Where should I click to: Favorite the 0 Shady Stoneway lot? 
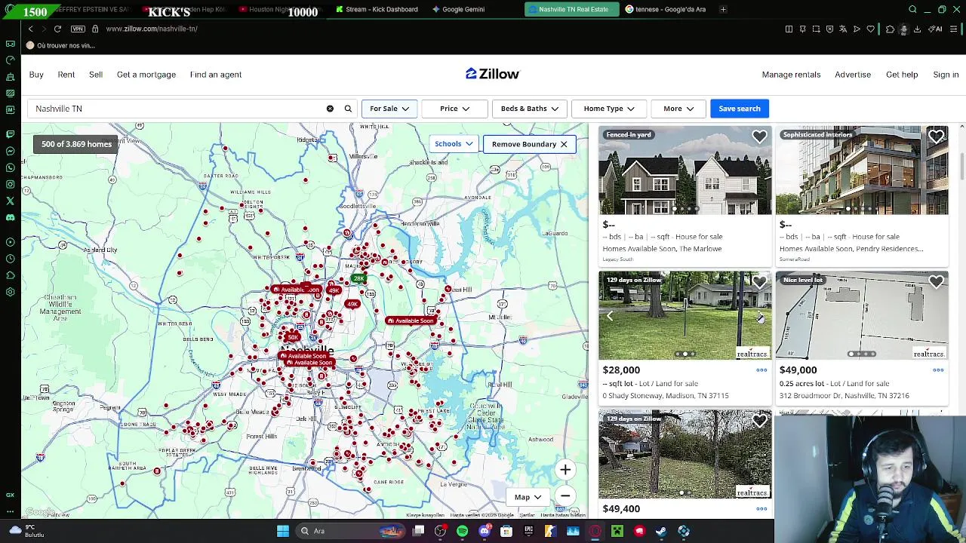coord(759,282)
